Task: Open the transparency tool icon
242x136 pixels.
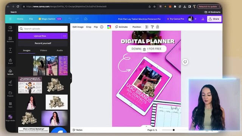Action: point(147,27)
